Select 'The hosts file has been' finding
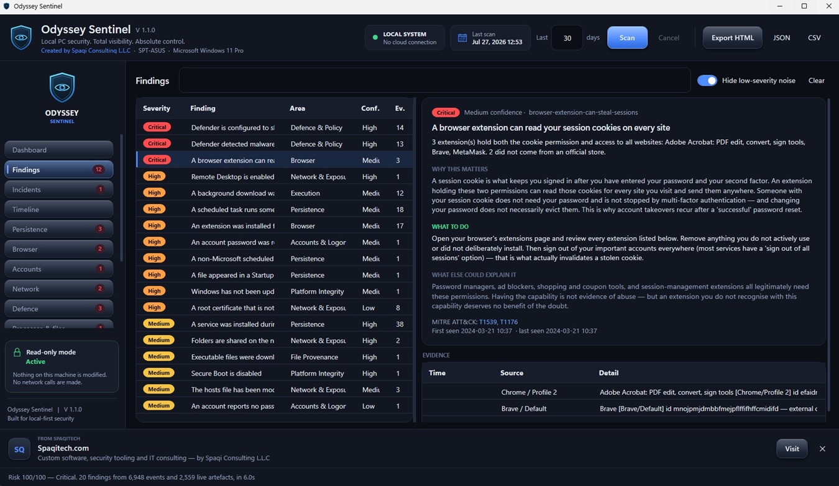 click(x=274, y=390)
